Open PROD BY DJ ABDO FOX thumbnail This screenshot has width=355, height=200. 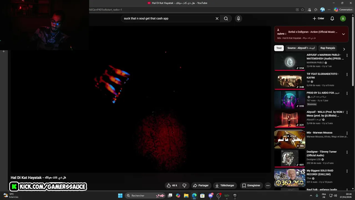coord(290,100)
